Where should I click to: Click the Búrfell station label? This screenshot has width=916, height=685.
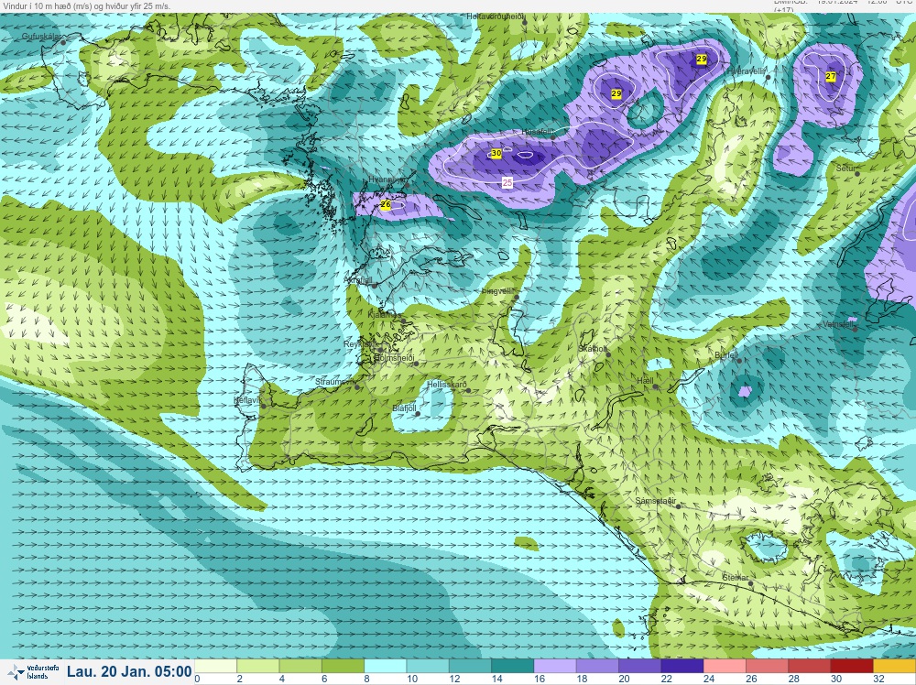tap(726, 355)
